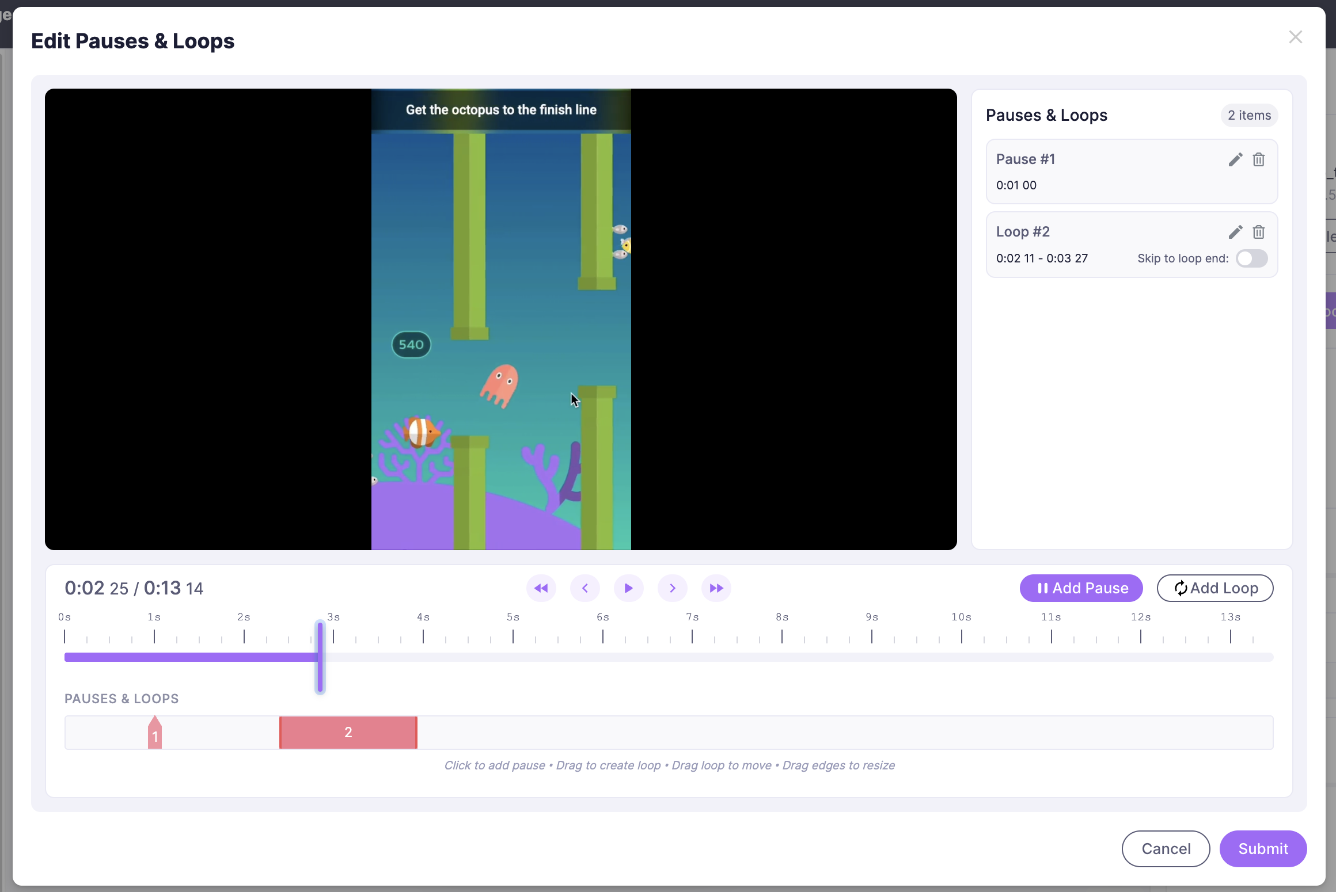Delete Loop #2 using trash icon
Viewport: 1336px width, 892px height.
pyautogui.click(x=1259, y=232)
